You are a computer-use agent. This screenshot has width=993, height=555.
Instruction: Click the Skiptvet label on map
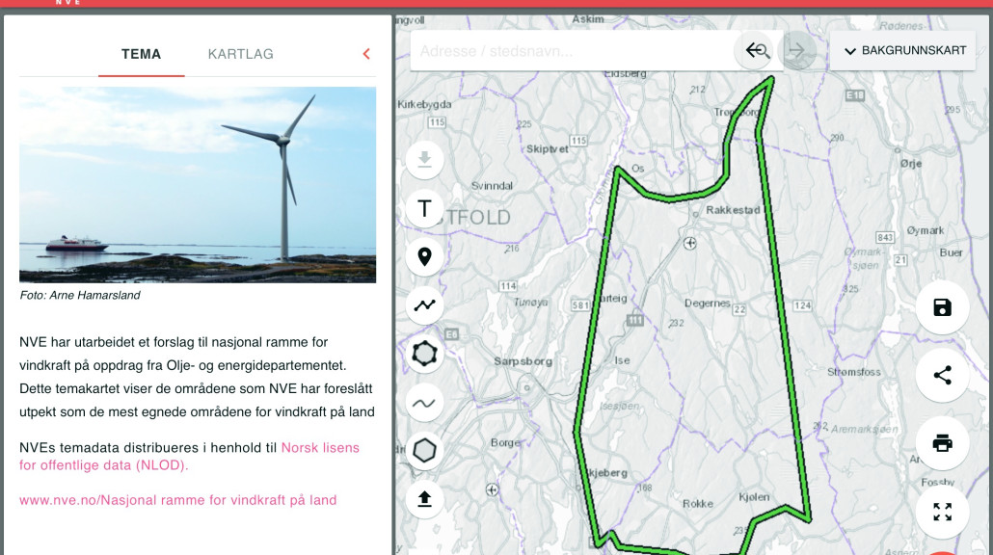point(548,149)
